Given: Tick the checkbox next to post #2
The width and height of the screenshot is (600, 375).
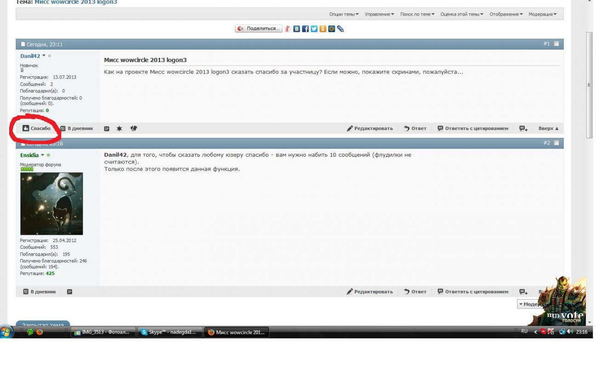Looking at the screenshot, I should pyautogui.click(x=556, y=143).
